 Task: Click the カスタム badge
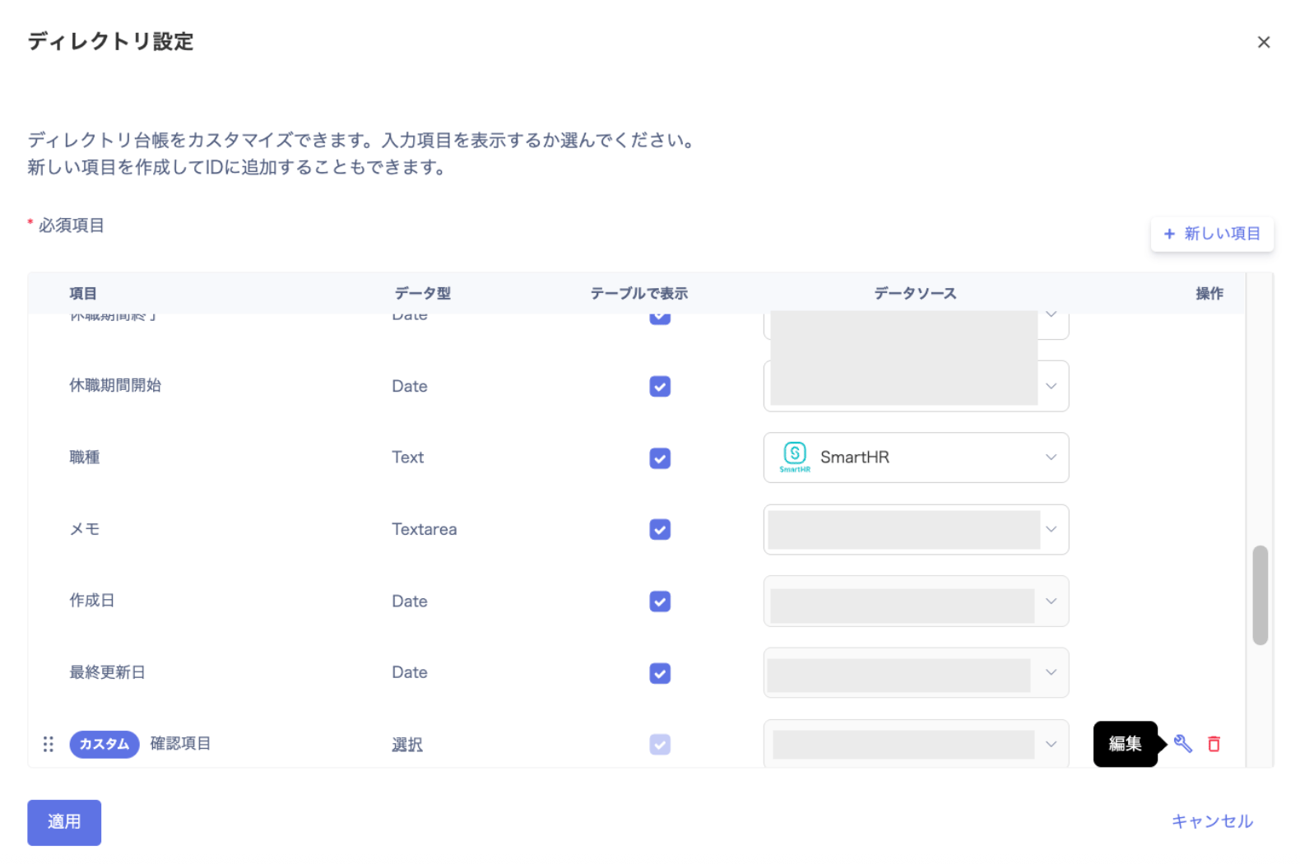click(104, 744)
